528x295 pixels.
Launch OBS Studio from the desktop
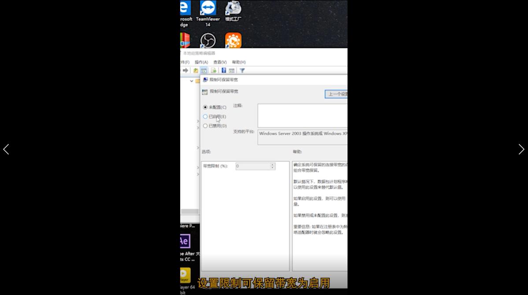207,40
